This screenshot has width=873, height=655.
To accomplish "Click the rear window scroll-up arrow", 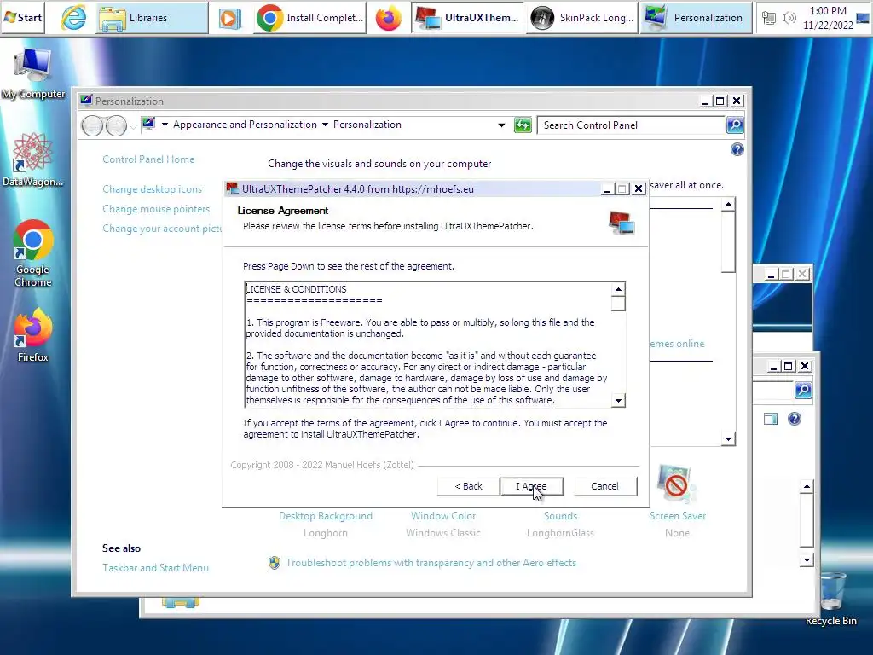I will coord(807,487).
